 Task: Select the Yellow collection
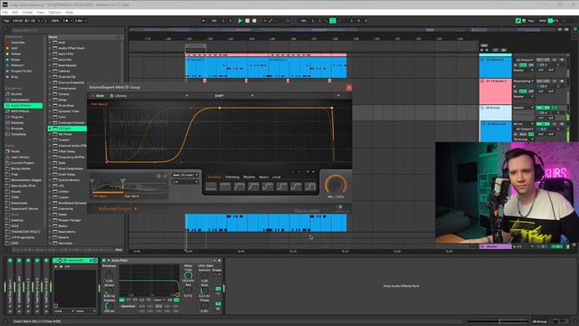coord(15,54)
